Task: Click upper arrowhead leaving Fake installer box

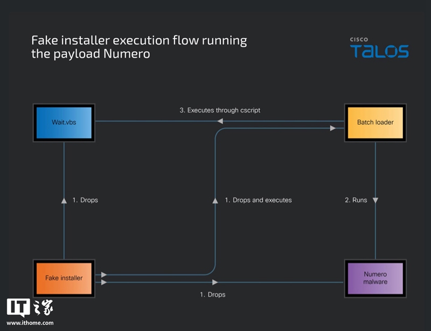Action: [104, 274]
